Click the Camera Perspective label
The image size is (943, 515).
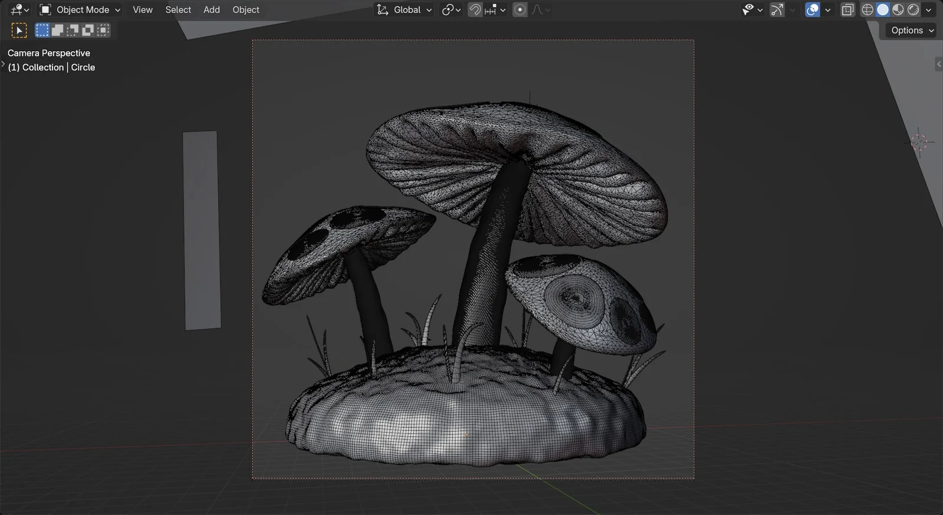click(49, 53)
